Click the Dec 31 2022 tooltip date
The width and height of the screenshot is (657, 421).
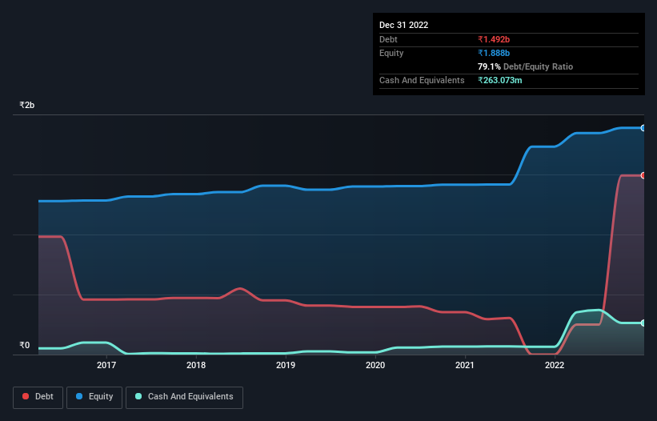coord(404,25)
